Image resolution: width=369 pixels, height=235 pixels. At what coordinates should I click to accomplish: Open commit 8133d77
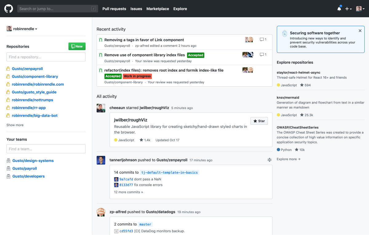pos(126,185)
